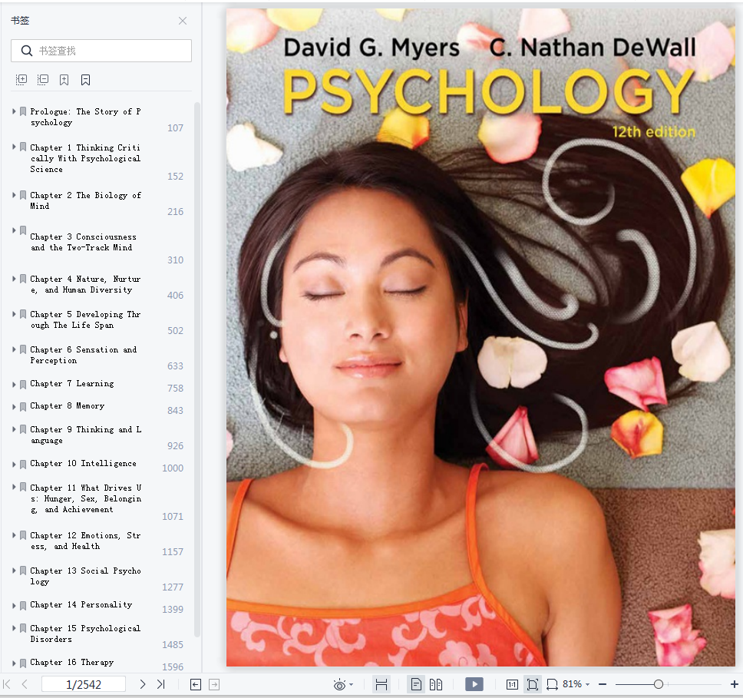Viewport: 743px width, 698px height.
Task: Expand the Chapter 6 bookmark
Action: tap(14, 349)
